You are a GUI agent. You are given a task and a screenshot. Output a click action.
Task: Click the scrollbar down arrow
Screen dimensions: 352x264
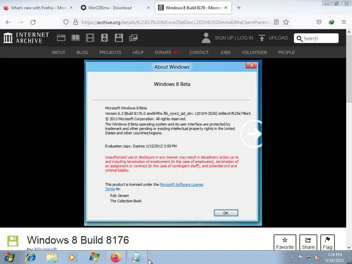pos(349,247)
